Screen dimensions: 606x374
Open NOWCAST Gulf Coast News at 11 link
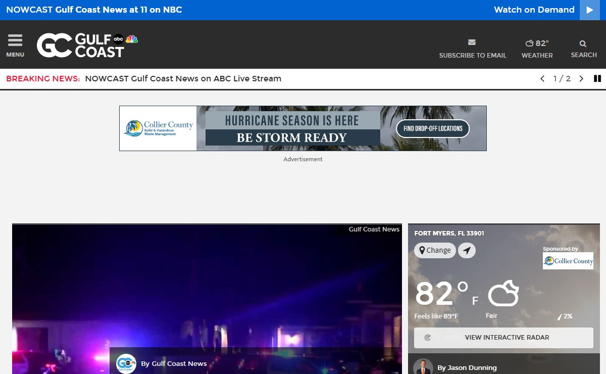click(94, 10)
